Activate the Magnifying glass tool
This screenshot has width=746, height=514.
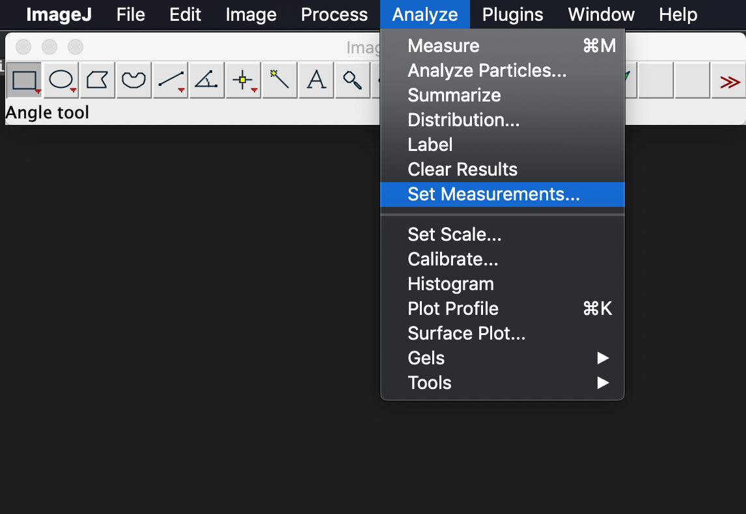pos(352,81)
